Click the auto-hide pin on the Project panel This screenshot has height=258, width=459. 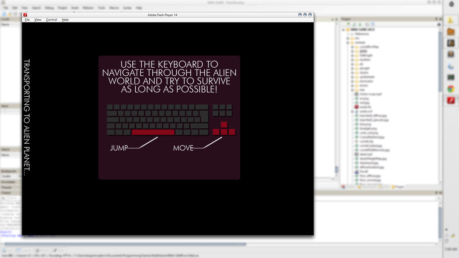[x=436, y=19]
